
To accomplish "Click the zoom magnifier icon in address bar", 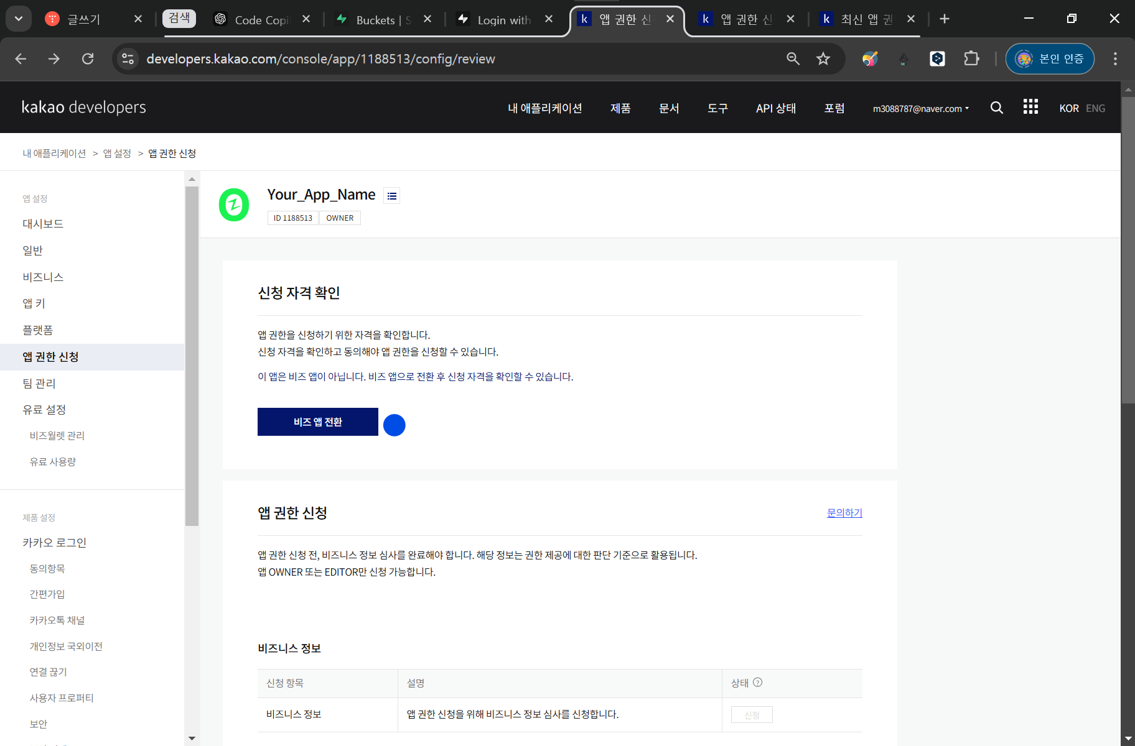I will 793,58.
